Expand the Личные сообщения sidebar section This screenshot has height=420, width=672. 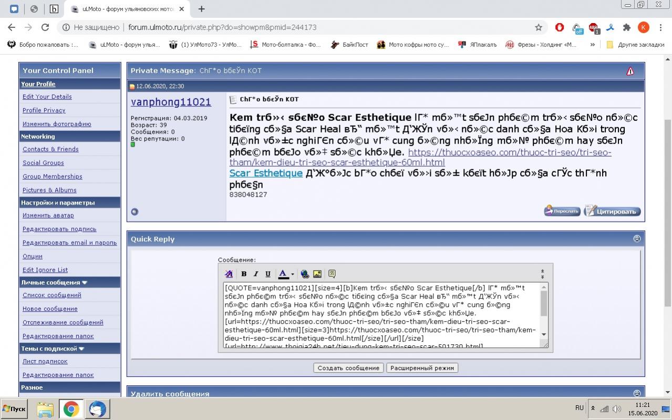click(x=85, y=282)
